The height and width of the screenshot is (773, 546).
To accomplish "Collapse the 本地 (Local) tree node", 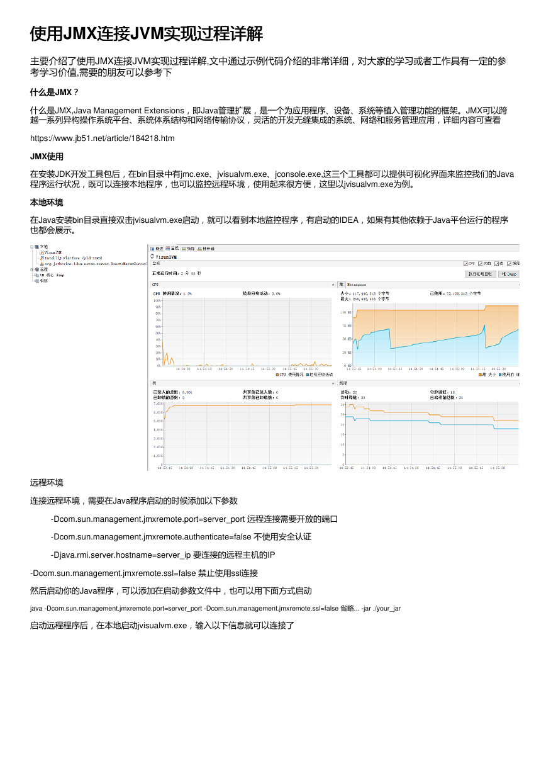I will click(x=32, y=246).
